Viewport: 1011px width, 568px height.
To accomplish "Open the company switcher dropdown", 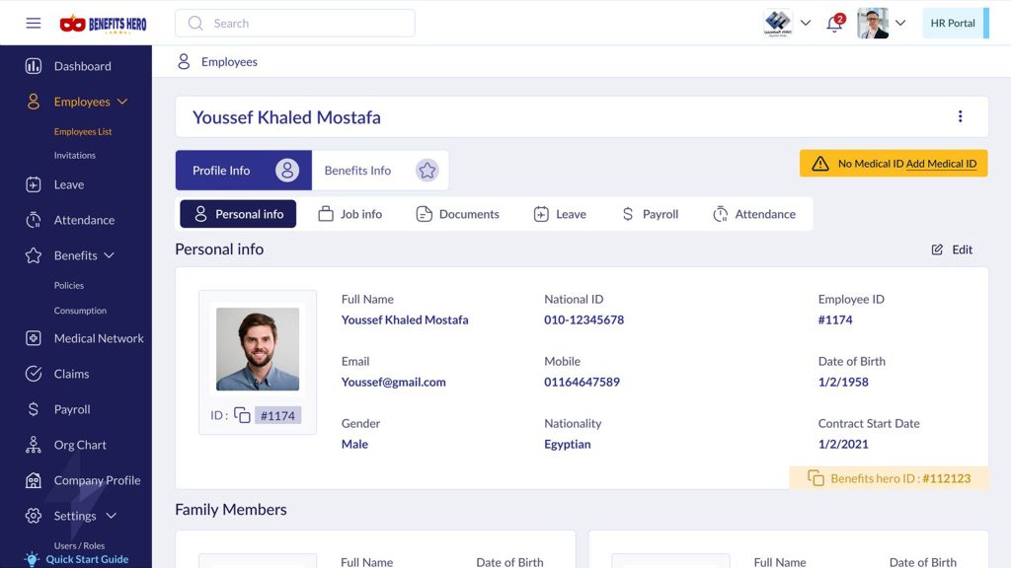I will 806,24.
